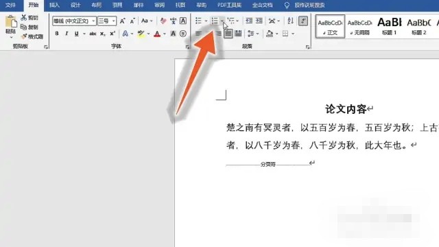Toggle subscript formatting
439x247 pixels.
pyautogui.click(x=103, y=34)
